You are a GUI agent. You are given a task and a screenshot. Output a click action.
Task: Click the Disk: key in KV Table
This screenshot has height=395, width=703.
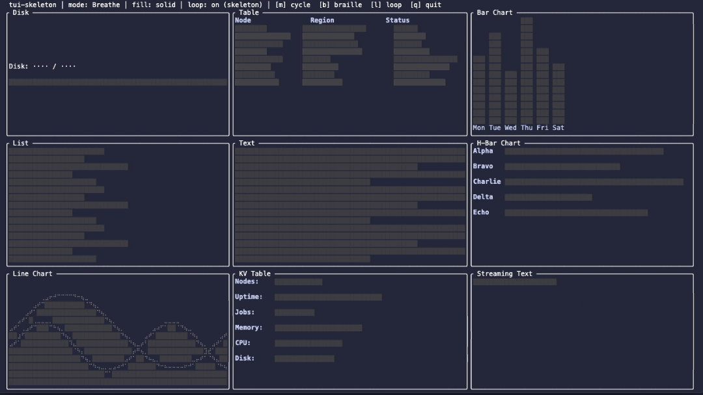(x=245, y=359)
